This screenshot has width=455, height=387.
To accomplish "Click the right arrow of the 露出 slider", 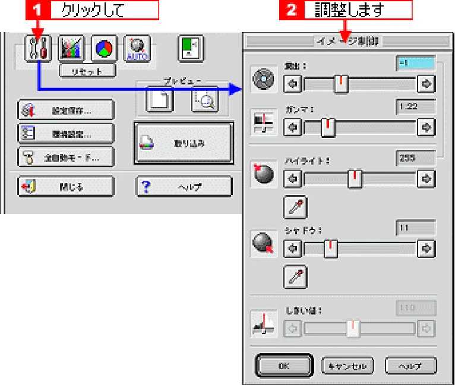I will (426, 84).
